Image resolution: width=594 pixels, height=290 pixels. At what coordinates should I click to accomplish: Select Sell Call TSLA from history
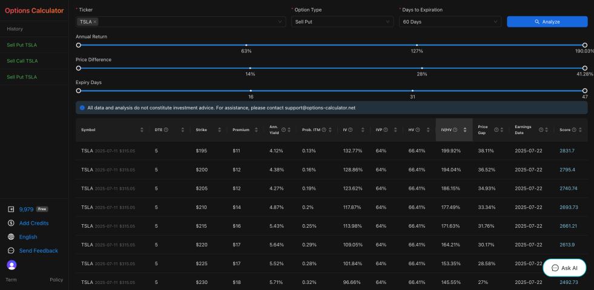point(22,61)
